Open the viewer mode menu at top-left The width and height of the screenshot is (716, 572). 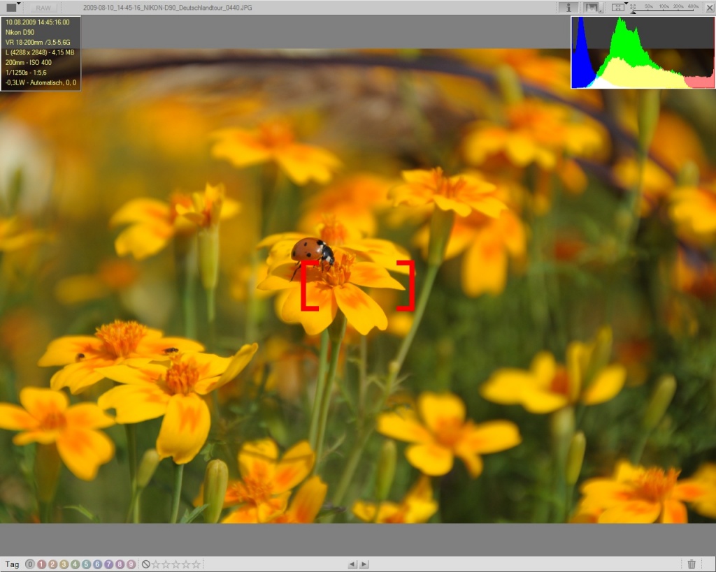(x=13, y=7)
